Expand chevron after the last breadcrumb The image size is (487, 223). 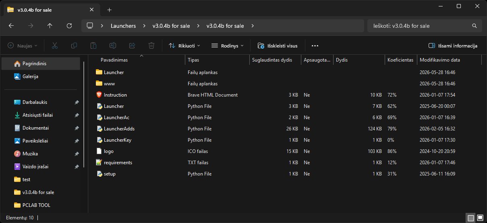tap(253, 26)
